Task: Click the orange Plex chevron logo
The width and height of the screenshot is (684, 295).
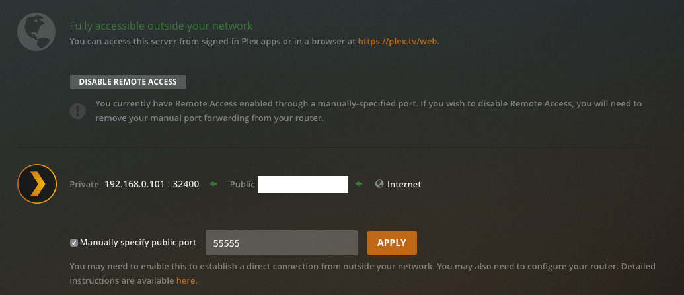Action: (36, 183)
